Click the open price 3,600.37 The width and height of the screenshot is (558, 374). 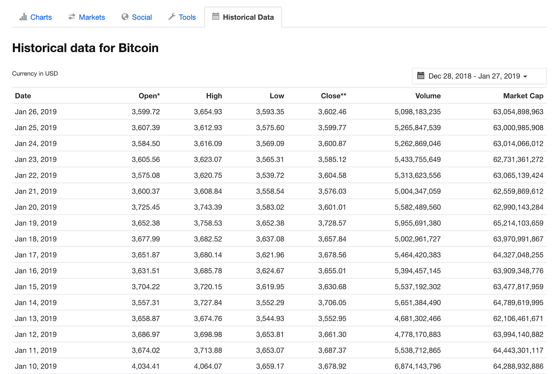pyautogui.click(x=146, y=191)
